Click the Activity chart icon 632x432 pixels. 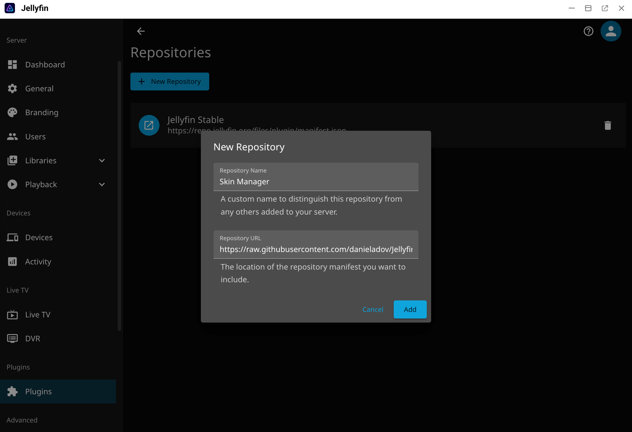tap(12, 262)
